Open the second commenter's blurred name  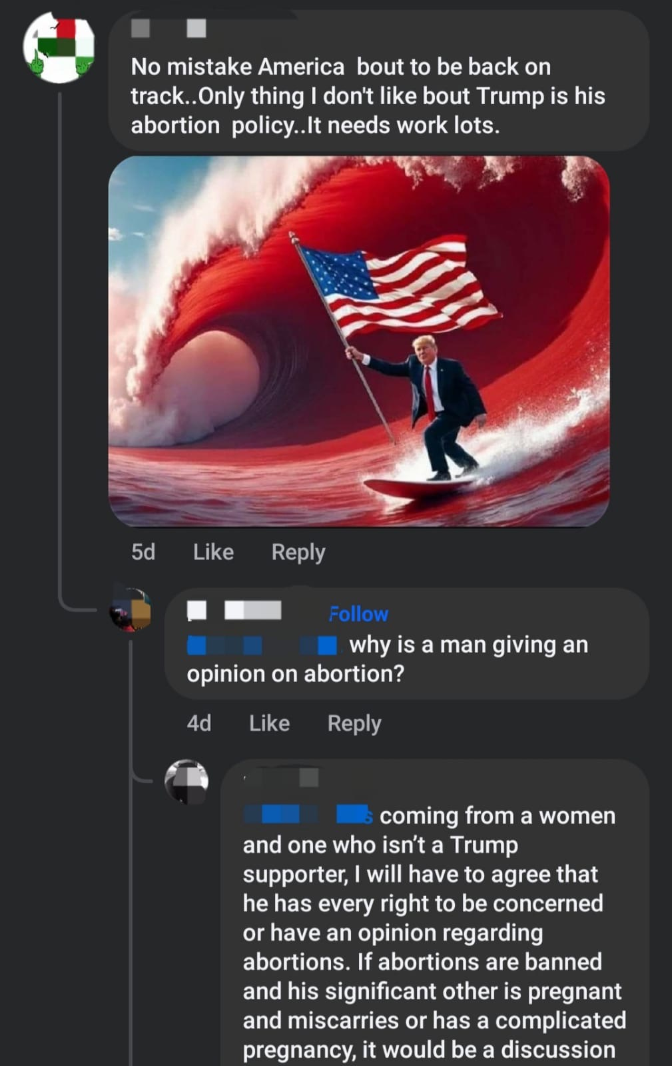(x=234, y=610)
